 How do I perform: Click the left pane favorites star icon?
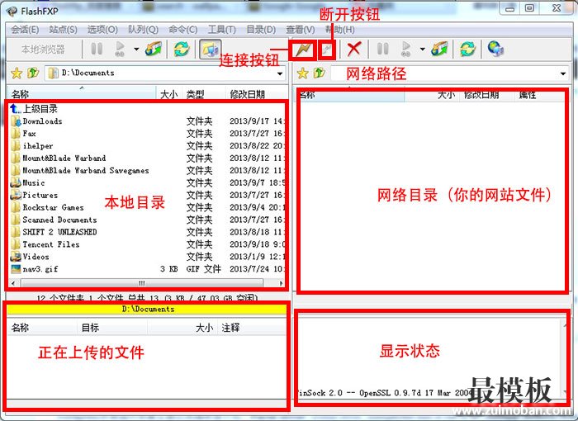tap(16, 73)
